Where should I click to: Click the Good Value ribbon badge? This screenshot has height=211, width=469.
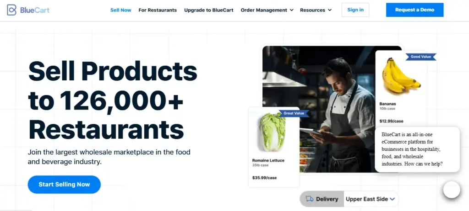(x=421, y=57)
